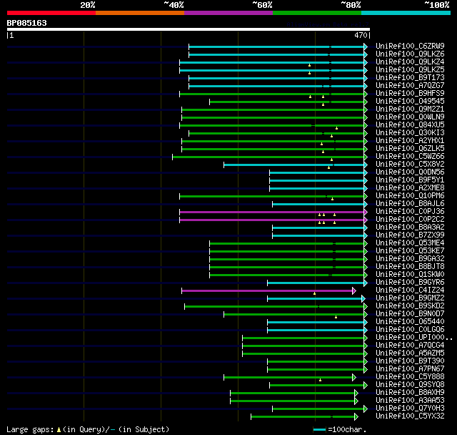
Task: Click the UniRef100_C5X8V2 label
Action: (410, 165)
